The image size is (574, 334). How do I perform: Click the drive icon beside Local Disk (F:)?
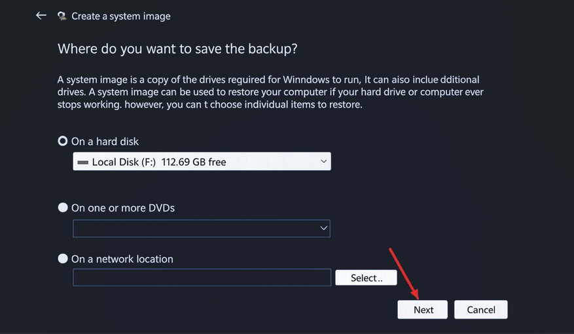(82, 162)
